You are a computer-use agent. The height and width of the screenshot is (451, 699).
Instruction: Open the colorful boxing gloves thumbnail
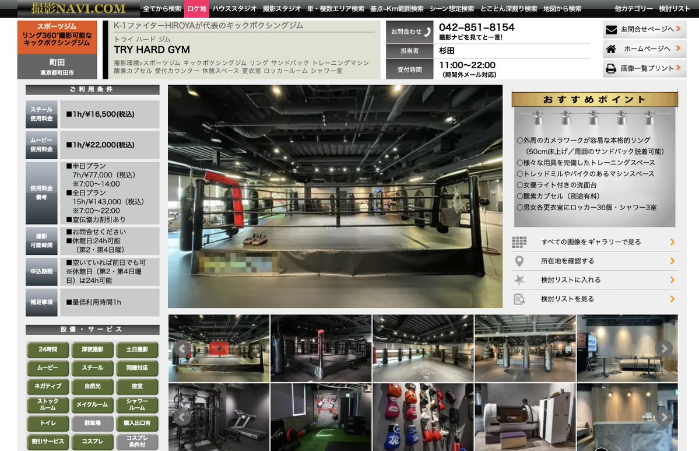[x=423, y=417]
